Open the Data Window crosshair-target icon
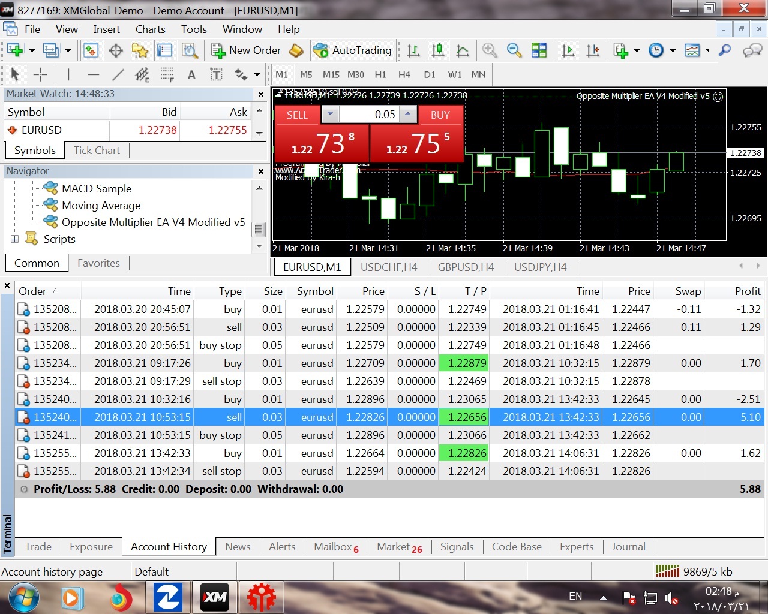Viewport: 768px width, 614px height. (x=116, y=50)
